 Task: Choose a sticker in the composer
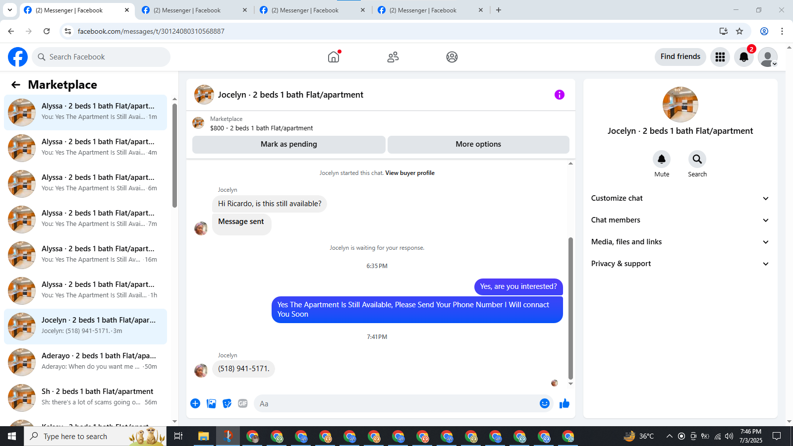pyautogui.click(x=227, y=403)
